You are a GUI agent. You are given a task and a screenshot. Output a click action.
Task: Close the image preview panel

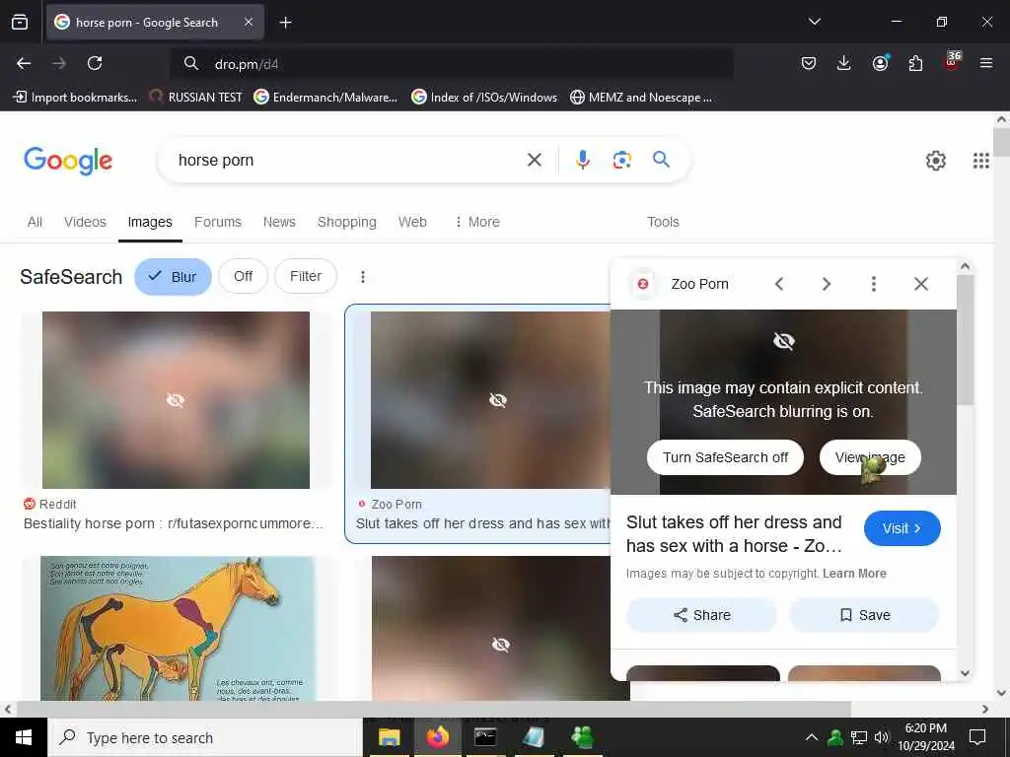[921, 284]
